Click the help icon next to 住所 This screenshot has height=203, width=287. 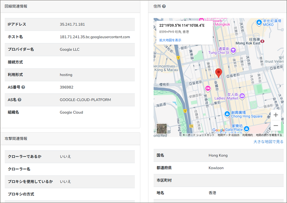point(164,6)
